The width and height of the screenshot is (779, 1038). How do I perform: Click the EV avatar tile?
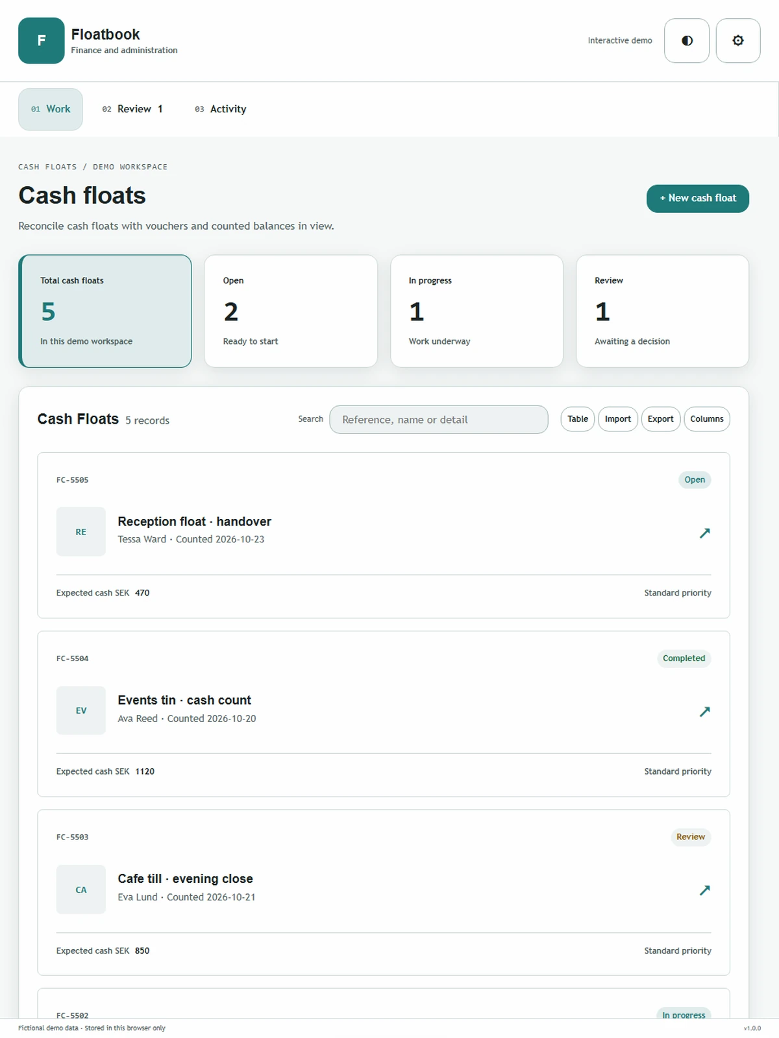(x=81, y=710)
